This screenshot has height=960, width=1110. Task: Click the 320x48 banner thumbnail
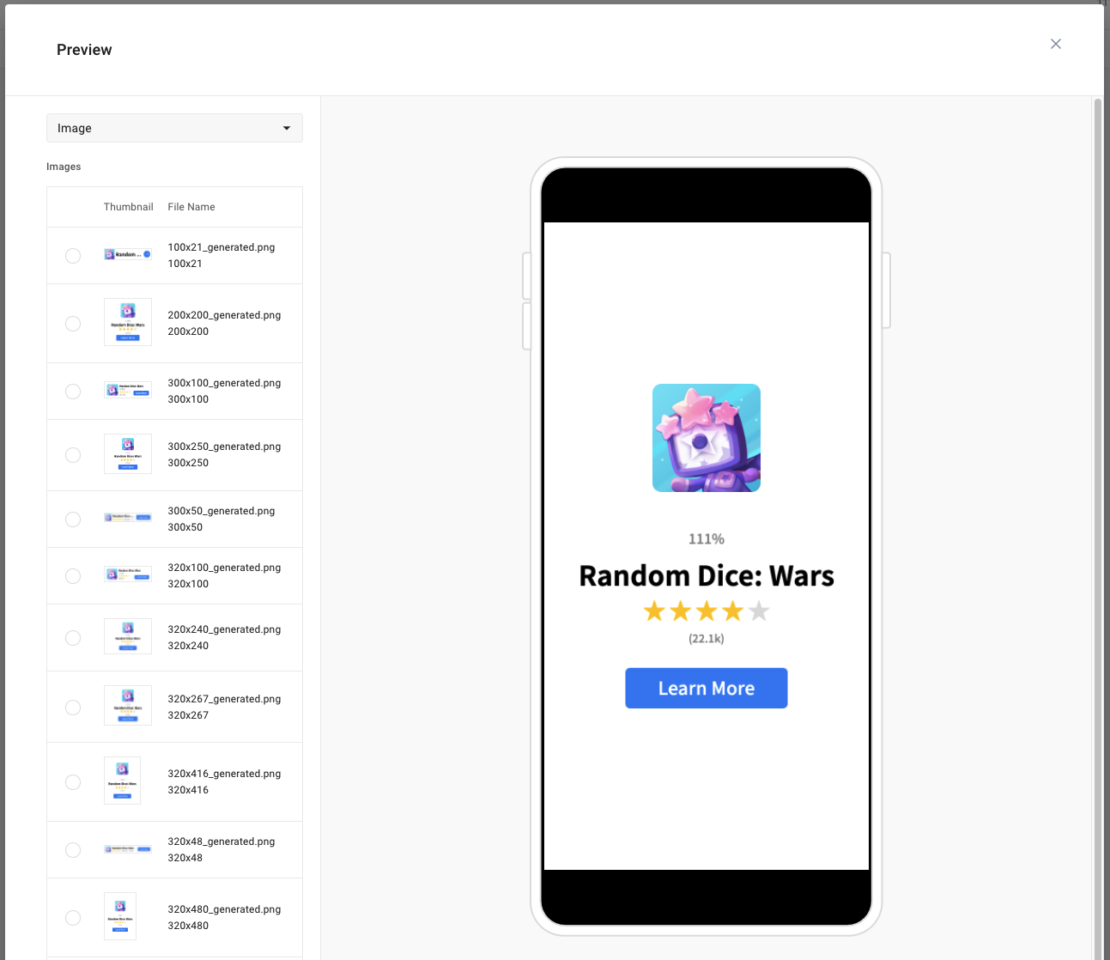coord(128,848)
